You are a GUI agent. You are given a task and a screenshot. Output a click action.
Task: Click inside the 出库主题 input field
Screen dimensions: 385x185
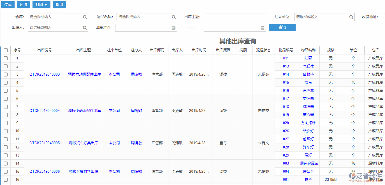coord(235,17)
